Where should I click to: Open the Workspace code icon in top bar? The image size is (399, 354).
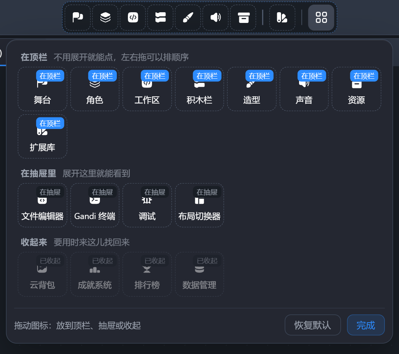click(133, 18)
